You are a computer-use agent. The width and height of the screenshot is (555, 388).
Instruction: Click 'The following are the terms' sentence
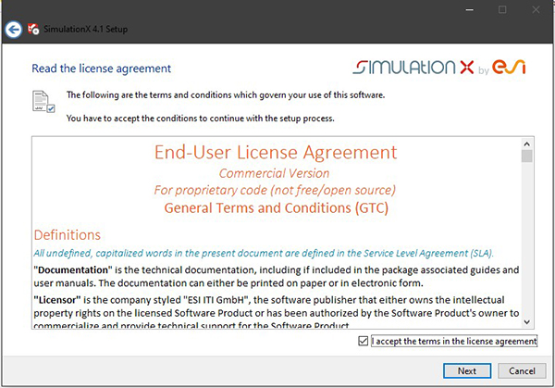tap(226, 95)
